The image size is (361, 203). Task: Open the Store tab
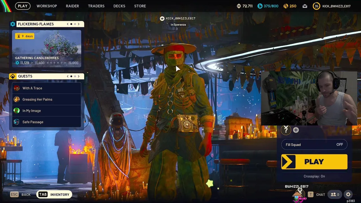point(140,6)
